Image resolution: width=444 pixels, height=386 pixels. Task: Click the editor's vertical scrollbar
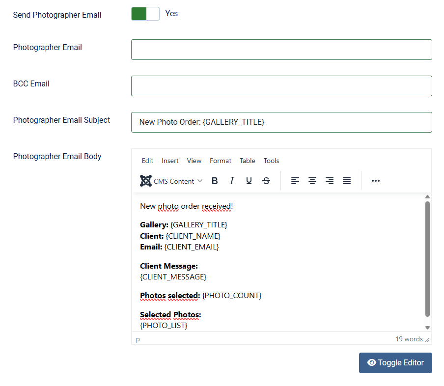[427, 260]
